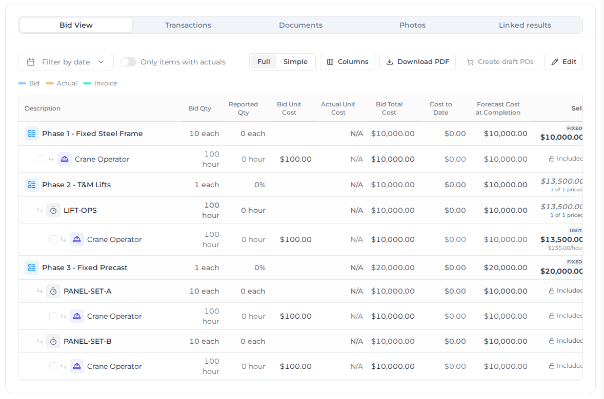The image size is (604, 399).
Task: Click the FIXED badge on Phase 3 row
Action: tap(574, 262)
